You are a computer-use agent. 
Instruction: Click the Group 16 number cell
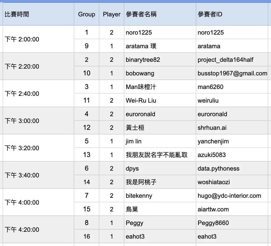click(x=86, y=236)
